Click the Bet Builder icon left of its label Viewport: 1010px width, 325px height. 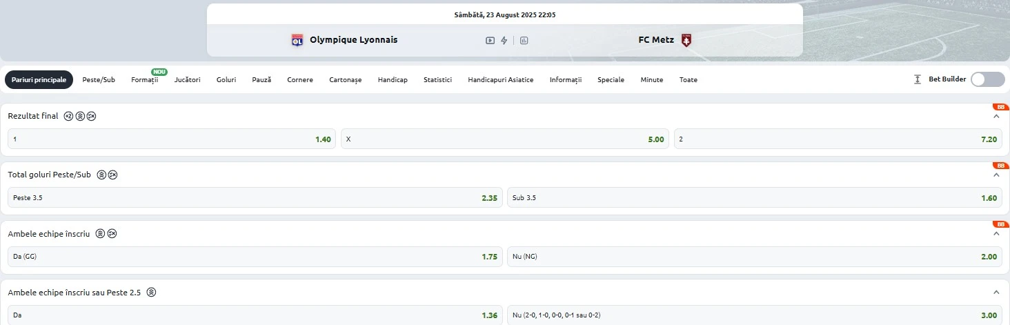coord(918,79)
